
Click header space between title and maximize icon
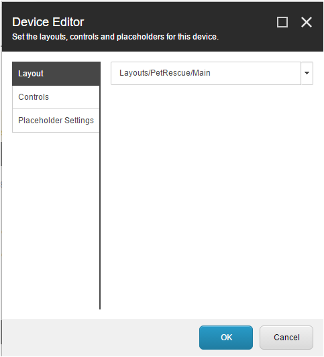click(180, 22)
